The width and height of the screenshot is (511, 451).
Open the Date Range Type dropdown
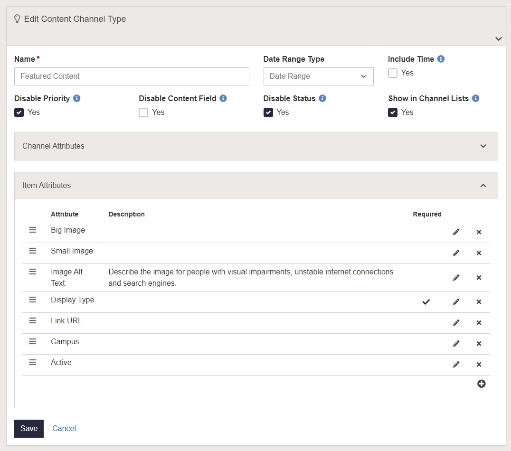tap(318, 76)
